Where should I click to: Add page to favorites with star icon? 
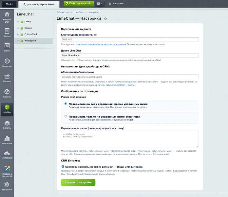pyautogui.click(x=105, y=19)
